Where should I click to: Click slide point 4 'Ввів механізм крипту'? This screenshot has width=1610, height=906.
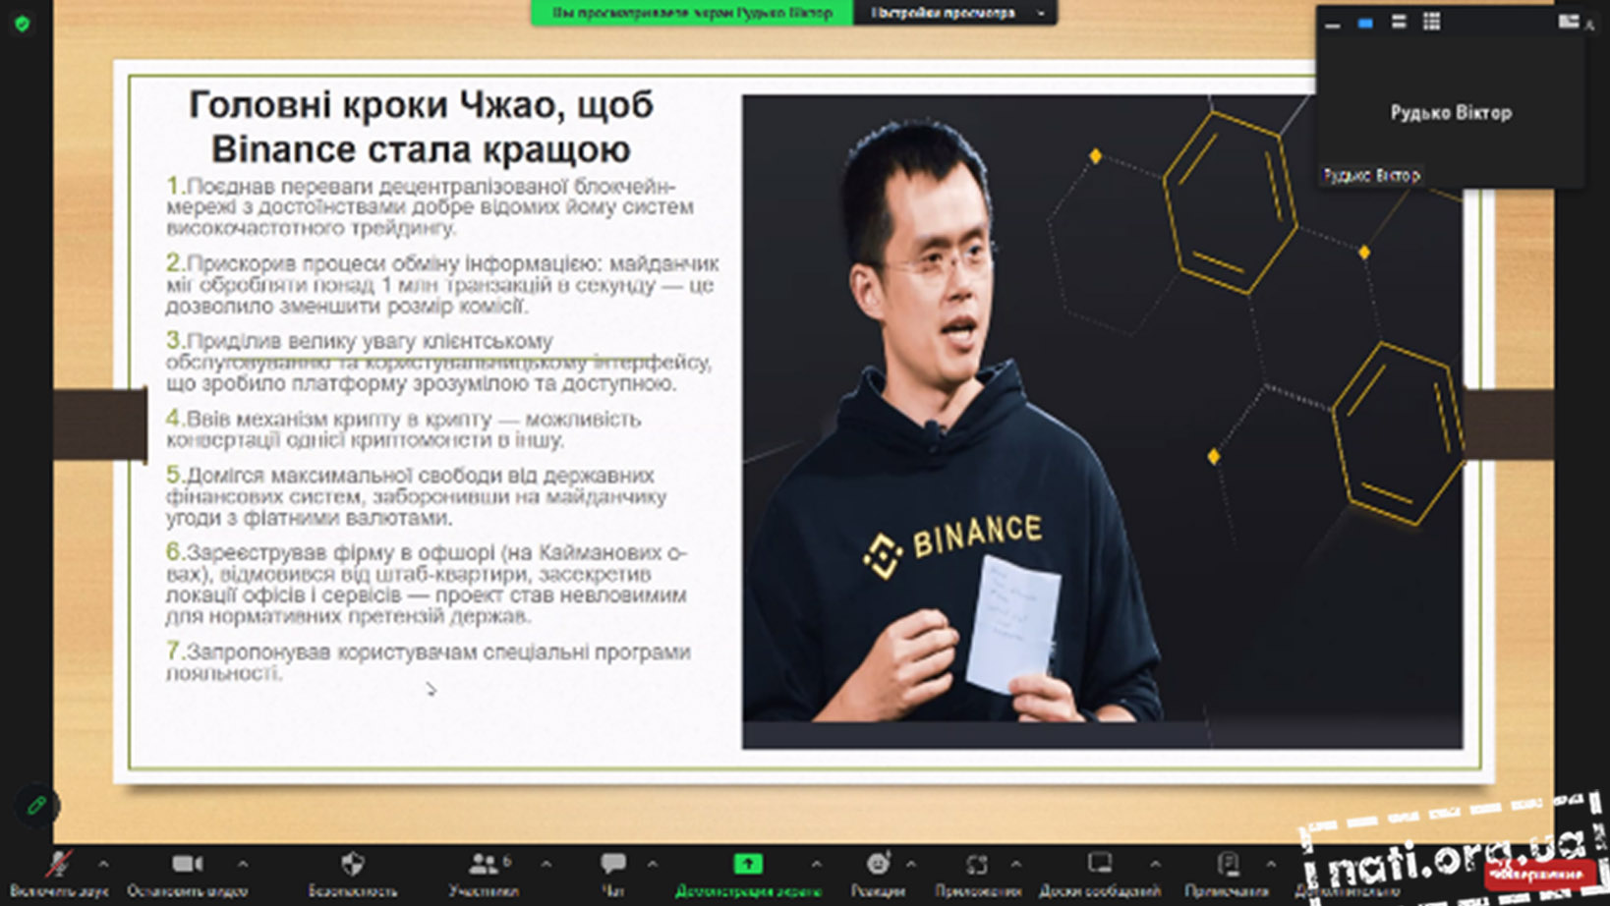[403, 428]
